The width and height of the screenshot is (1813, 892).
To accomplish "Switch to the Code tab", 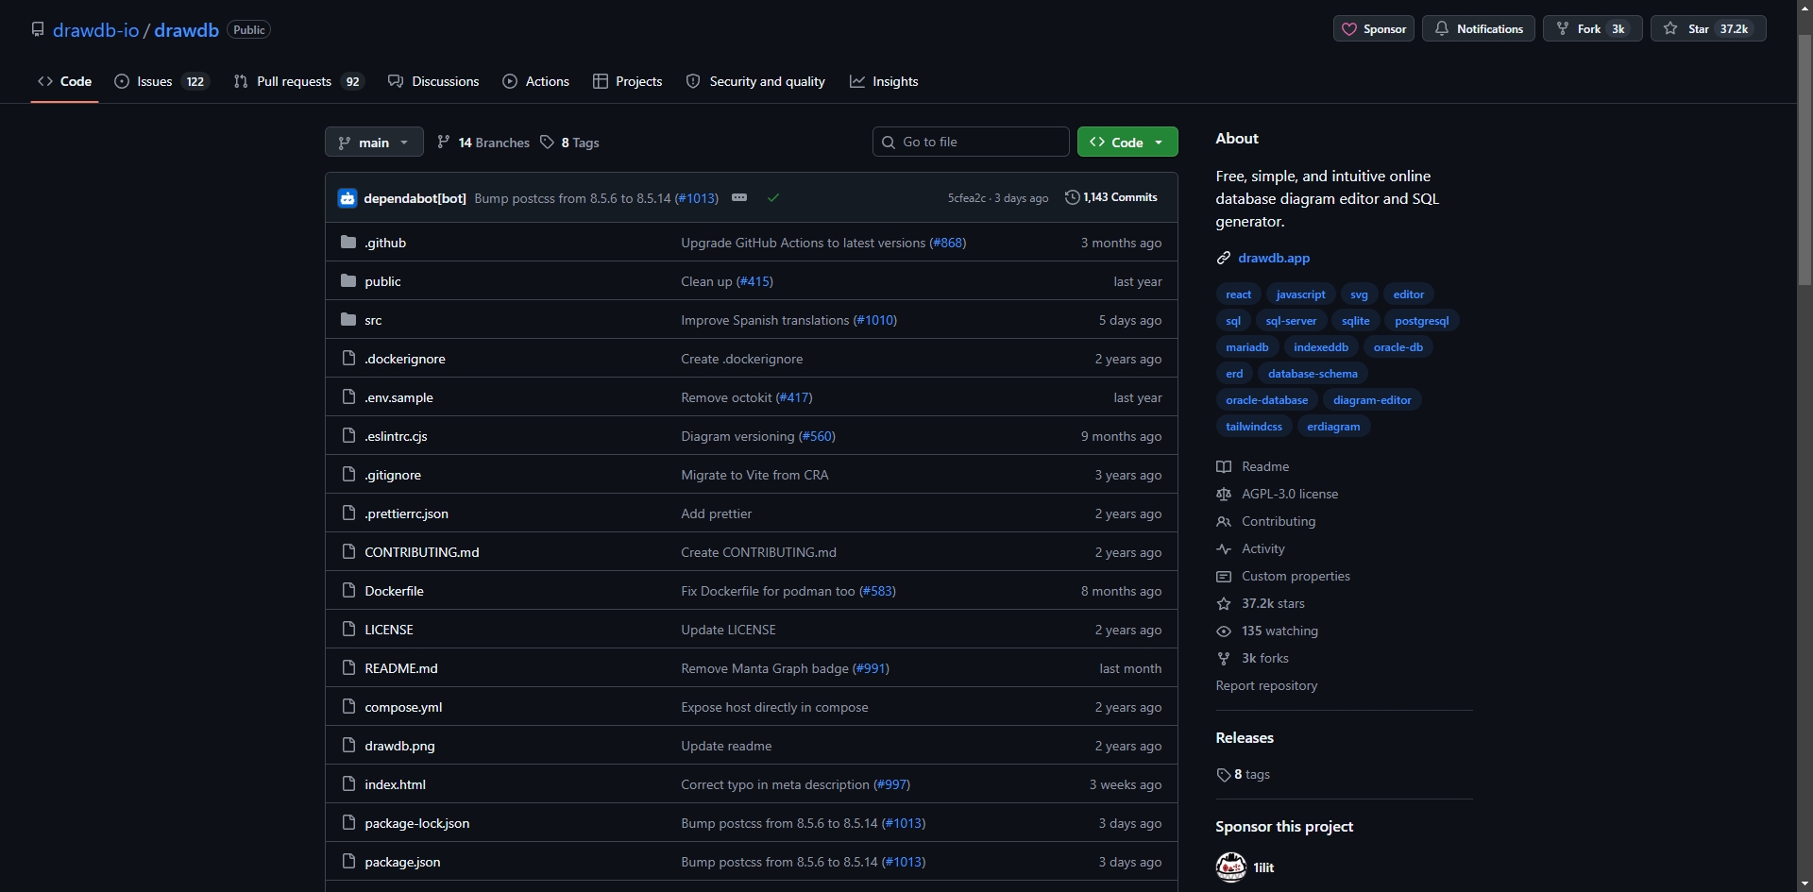I will 65,82.
